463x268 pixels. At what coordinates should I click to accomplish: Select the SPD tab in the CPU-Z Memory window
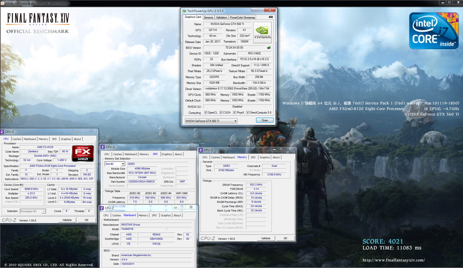pyautogui.click(x=253, y=157)
